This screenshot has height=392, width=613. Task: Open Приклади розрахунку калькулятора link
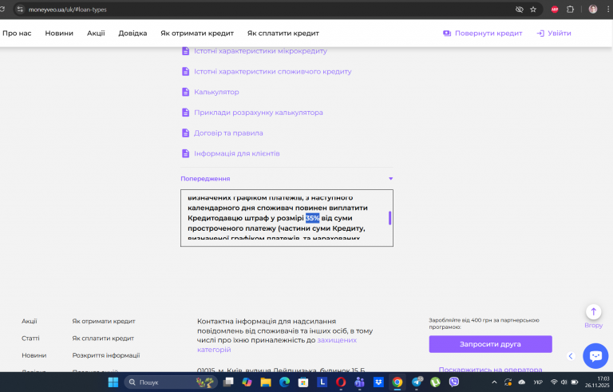pos(259,113)
